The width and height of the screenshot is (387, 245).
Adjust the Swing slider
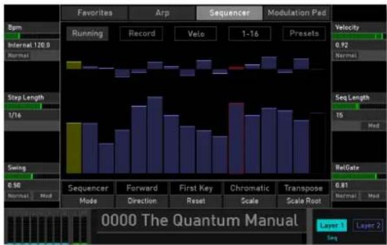(32, 176)
